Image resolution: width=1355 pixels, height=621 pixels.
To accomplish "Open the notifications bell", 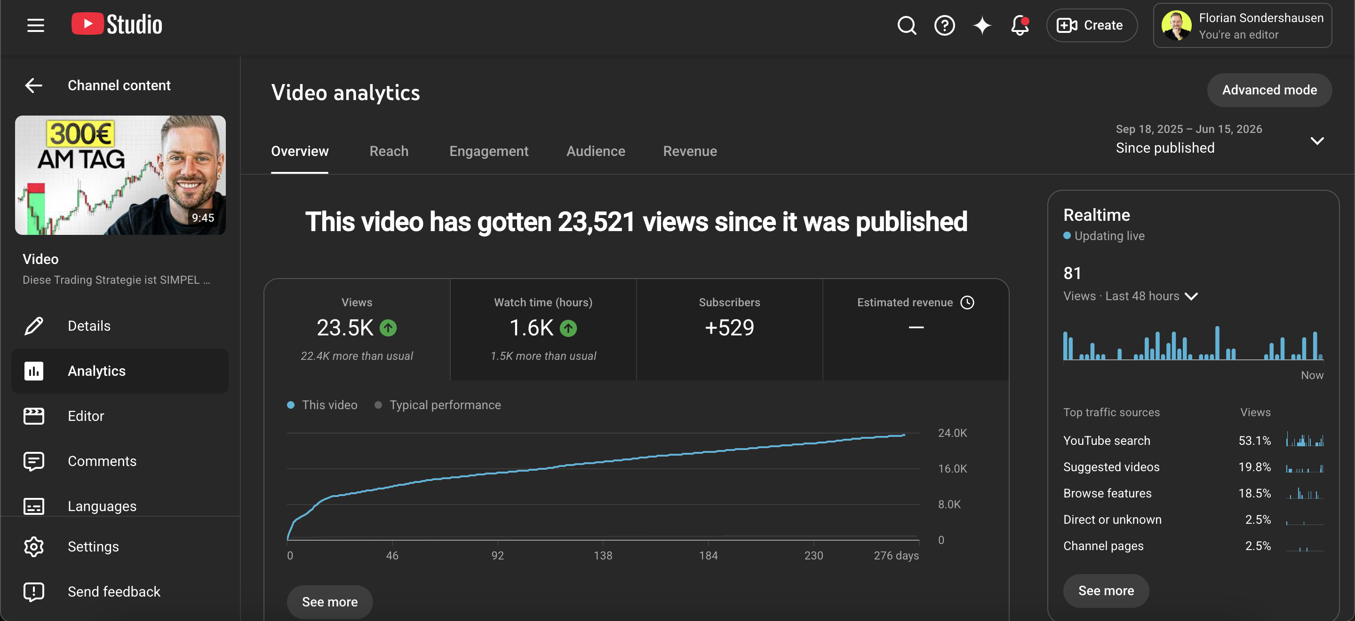I will [x=1020, y=25].
